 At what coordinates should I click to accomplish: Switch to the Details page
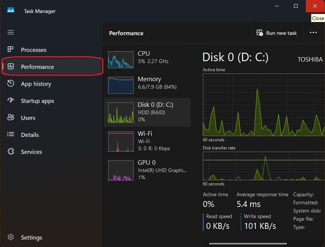[x=30, y=135]
